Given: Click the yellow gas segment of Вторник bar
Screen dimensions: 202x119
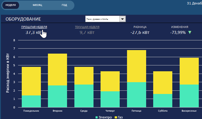Looking at the screenshot, I should (57, 70).
